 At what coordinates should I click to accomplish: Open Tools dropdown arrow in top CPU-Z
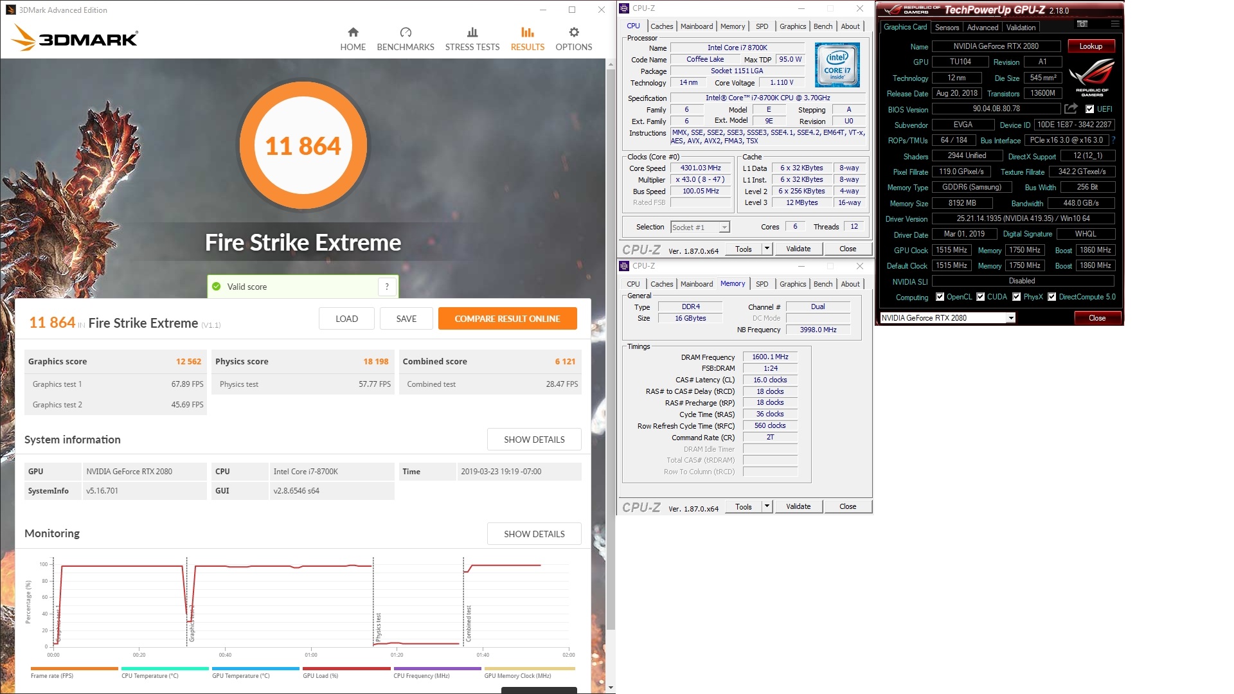[766, 249]
